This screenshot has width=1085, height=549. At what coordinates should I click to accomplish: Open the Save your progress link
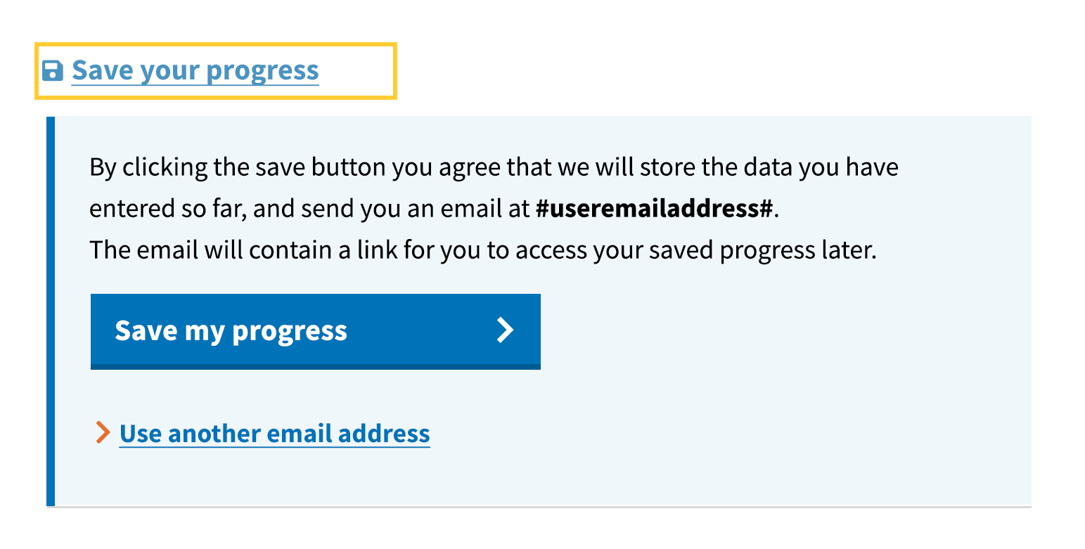click(195, 71)
